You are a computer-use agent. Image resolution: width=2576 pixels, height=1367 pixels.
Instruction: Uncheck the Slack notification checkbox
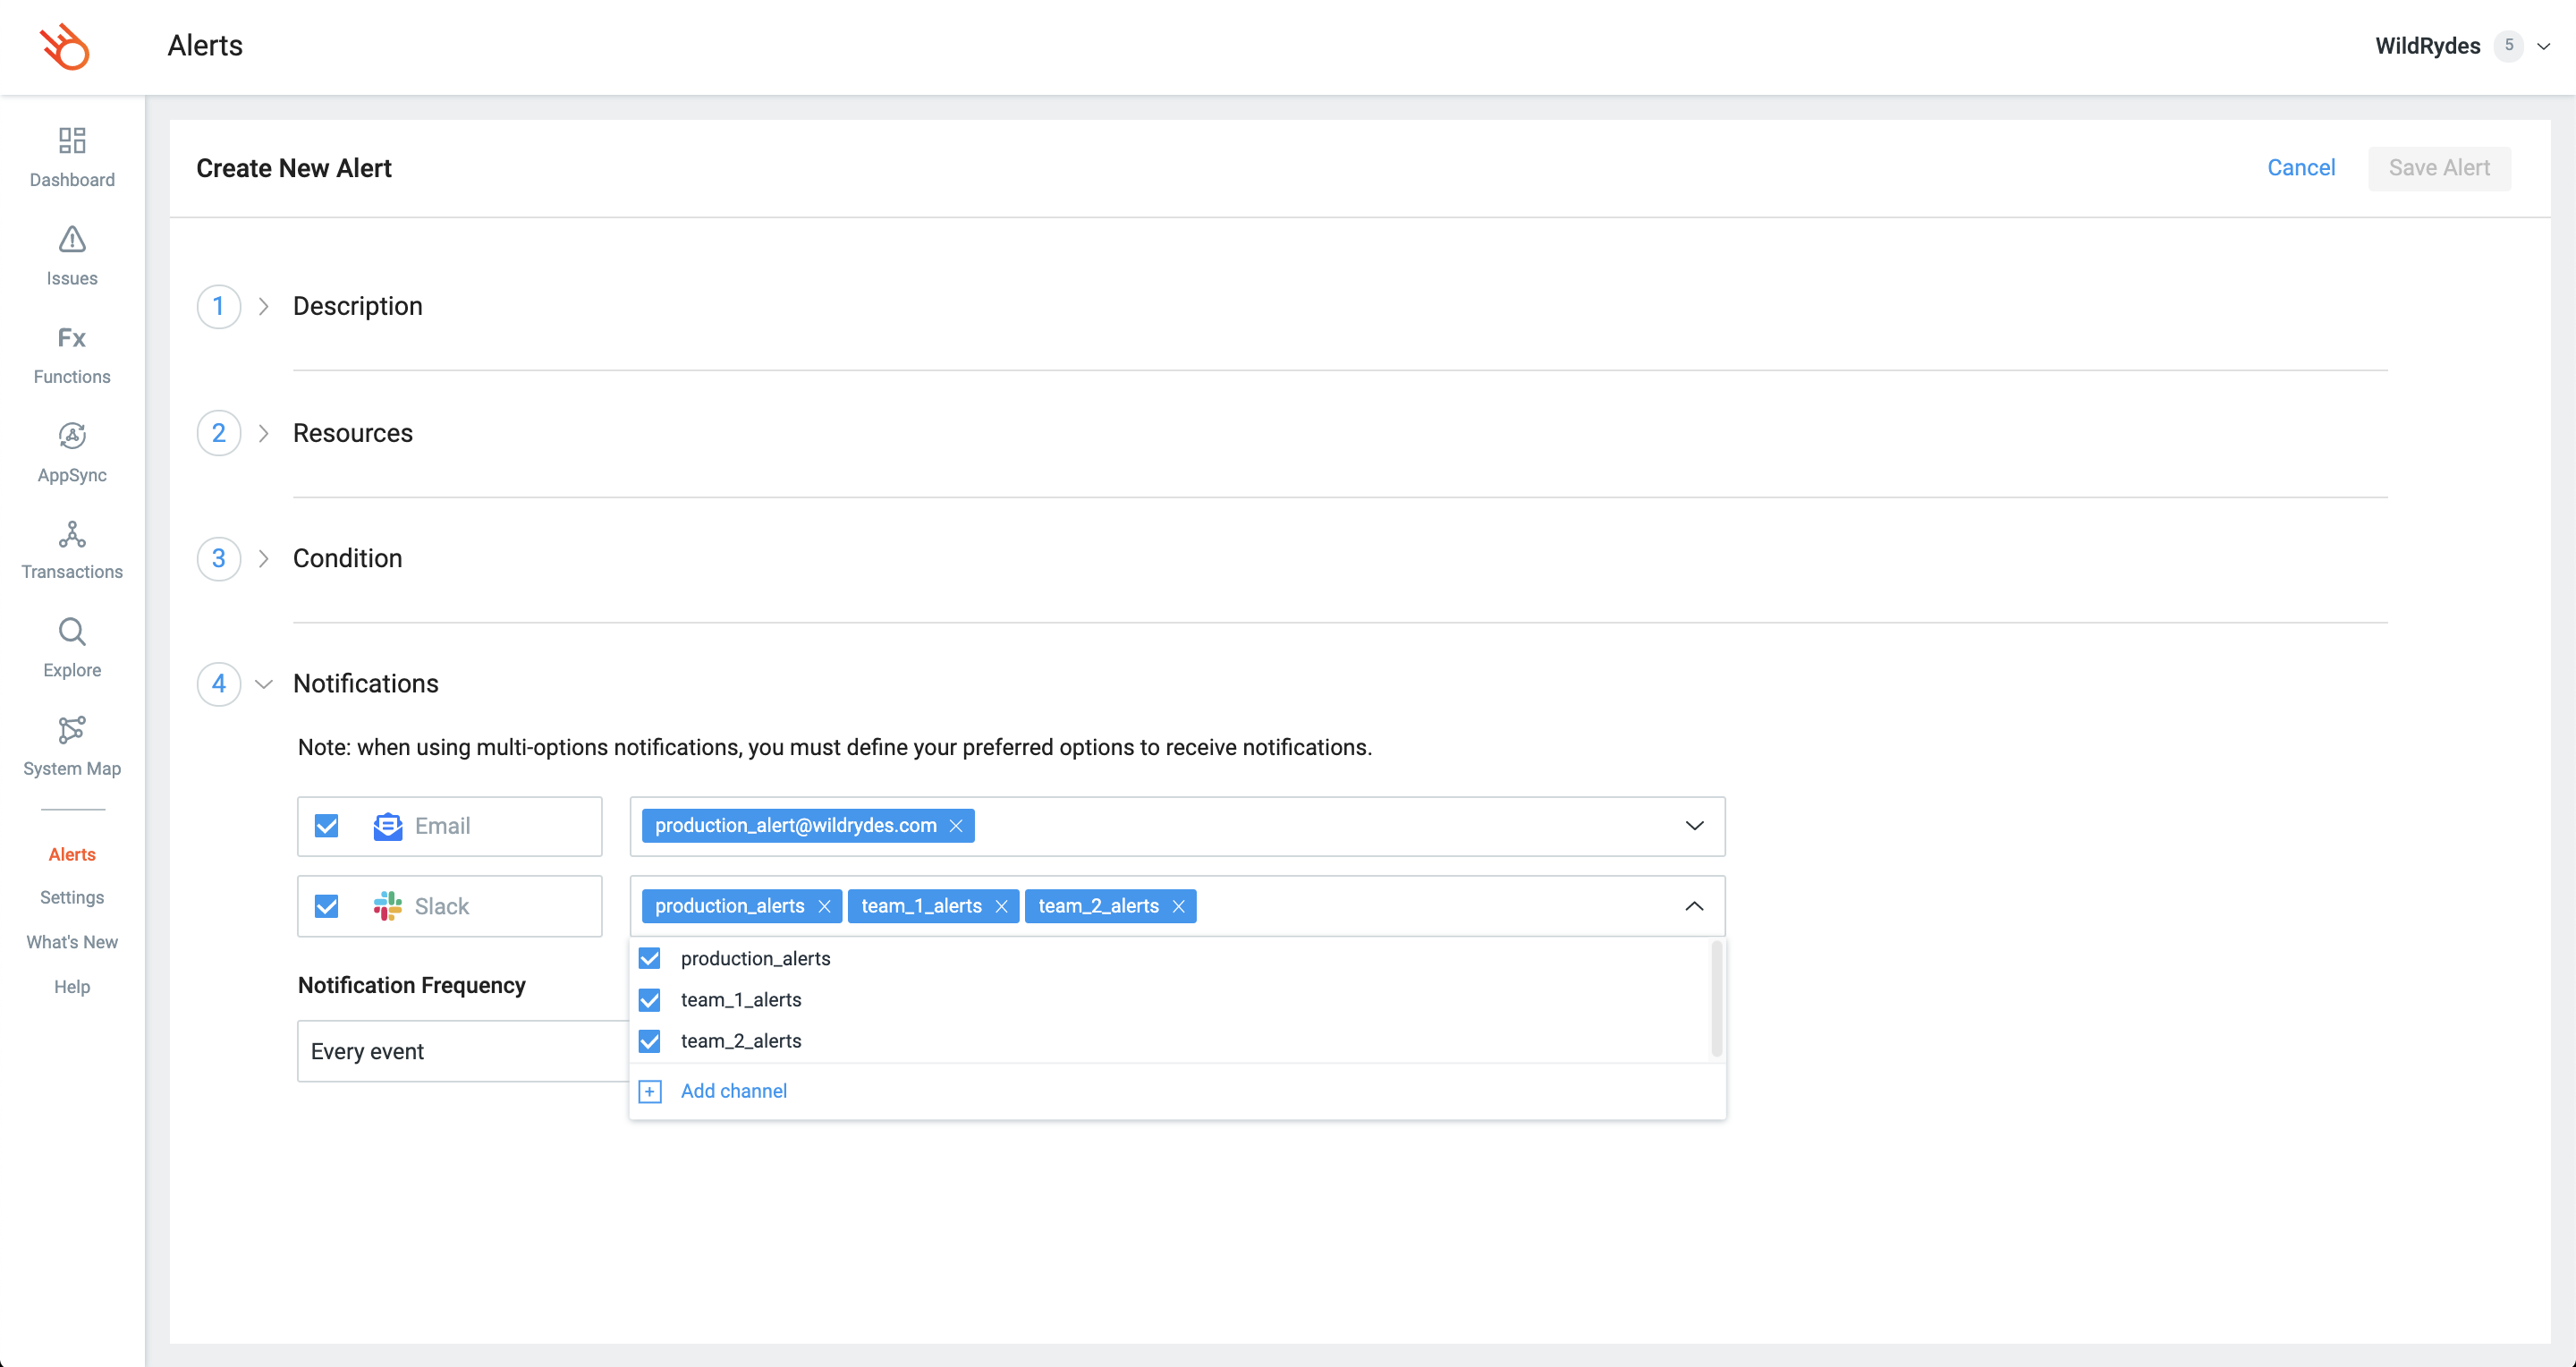pos(327,906)
